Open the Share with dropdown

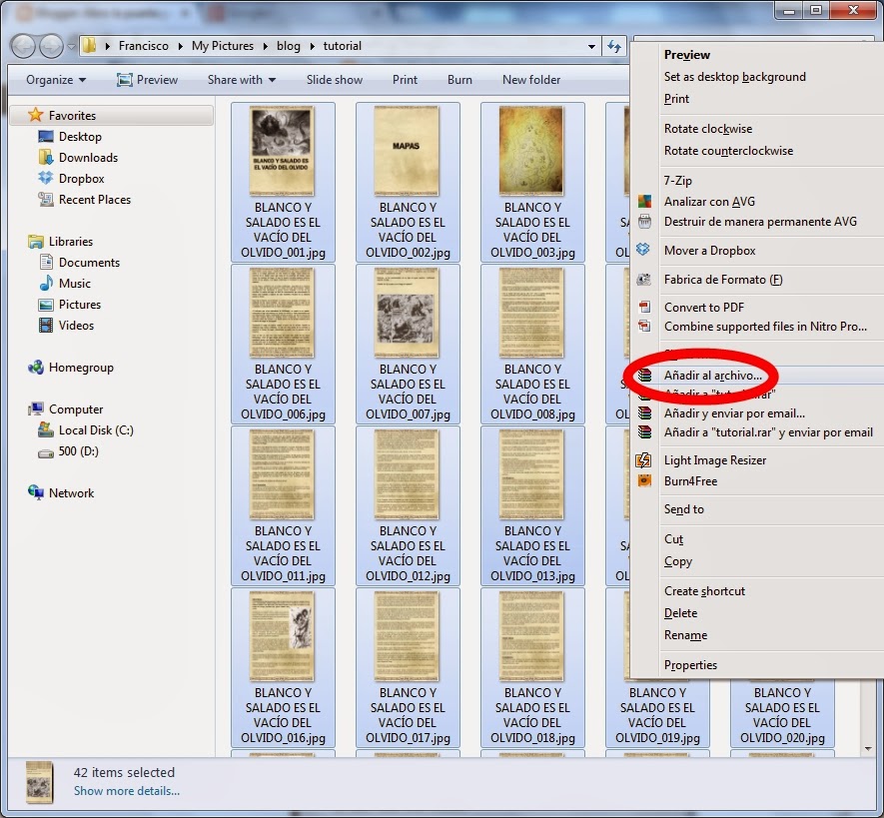(242, 80)
